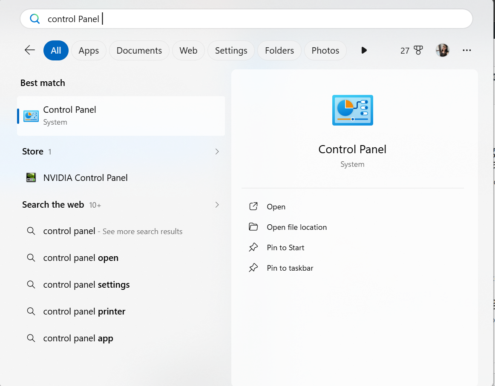Click magnifier icon beside 'control panel app'
The width and height of the screenshot is (495, 386).
(x=31, y=338)
